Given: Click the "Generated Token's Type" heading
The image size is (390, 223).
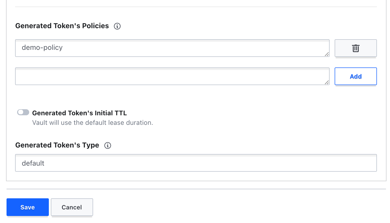Looking at the screenshot, I should tap(57, 145).
